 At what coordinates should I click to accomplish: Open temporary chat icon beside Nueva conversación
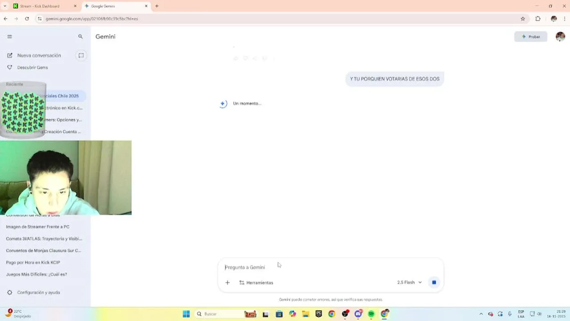[81, 55]
